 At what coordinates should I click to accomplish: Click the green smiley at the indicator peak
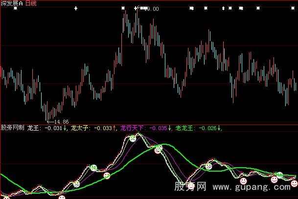[x=133, y=139]
